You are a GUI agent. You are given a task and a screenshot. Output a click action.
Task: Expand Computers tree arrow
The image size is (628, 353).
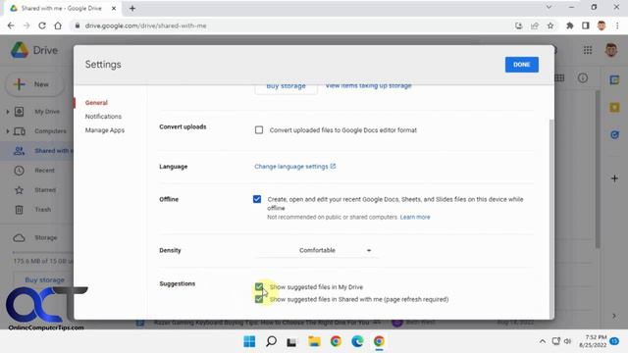pyautogui.click(x=7, y=131)
